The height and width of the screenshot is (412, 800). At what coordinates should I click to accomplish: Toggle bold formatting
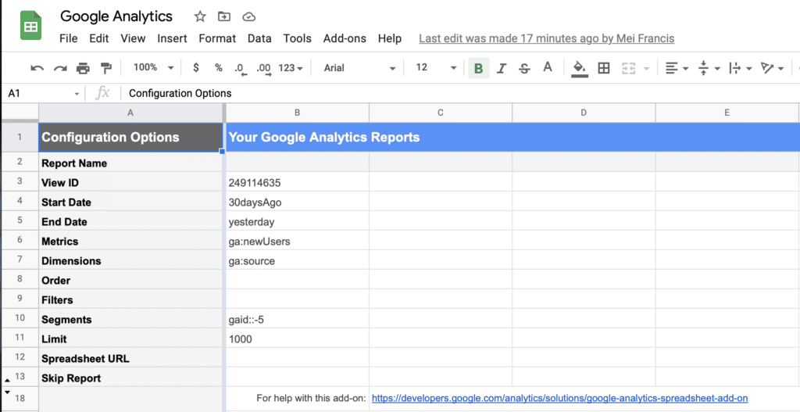point(479,68)
